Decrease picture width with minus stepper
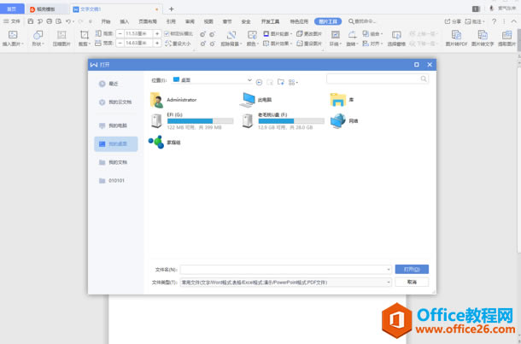This screenshot has width=521, height=344. pyautogui.click(x=120, y=44)
